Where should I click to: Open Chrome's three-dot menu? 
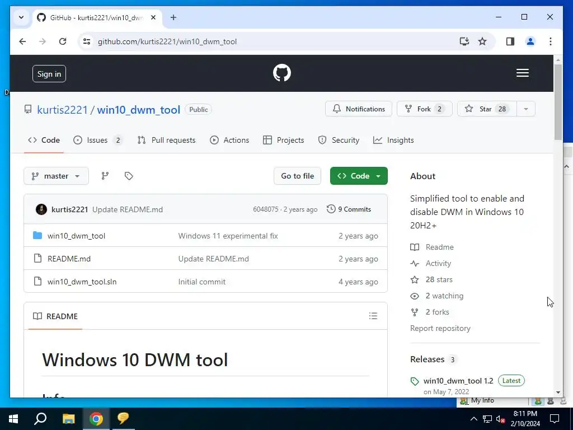[x=551, y=41]
